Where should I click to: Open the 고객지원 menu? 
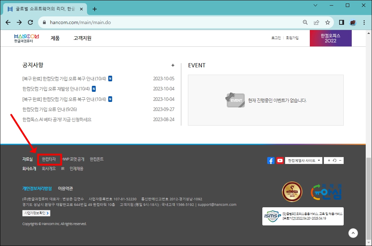point(82,38)
